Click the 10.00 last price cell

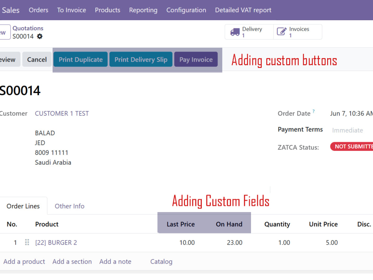tap(187, 242)
